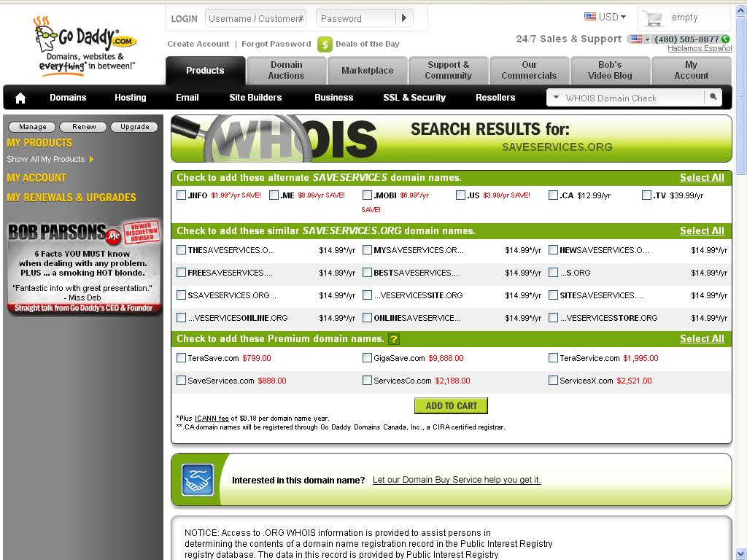The image size is (747, 560).
Task: Click the Forgot Password link
Action: (276, 44)
